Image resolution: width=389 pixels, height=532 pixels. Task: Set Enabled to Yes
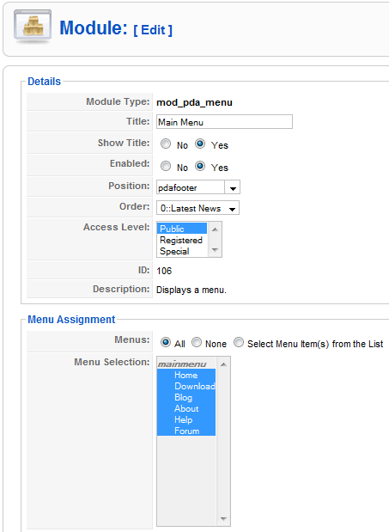click(200, 166)
